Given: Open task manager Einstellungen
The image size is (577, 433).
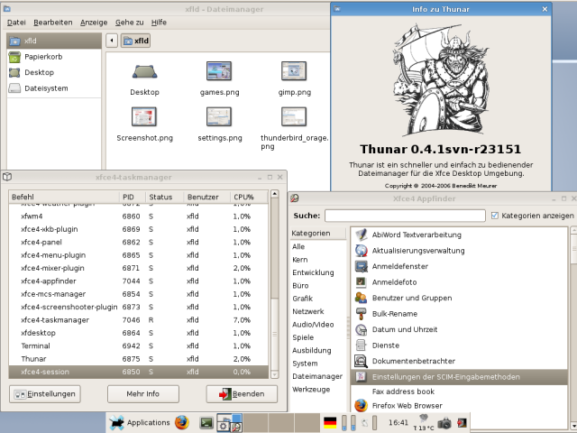Looking at the screenshot, I should (45, 394).
